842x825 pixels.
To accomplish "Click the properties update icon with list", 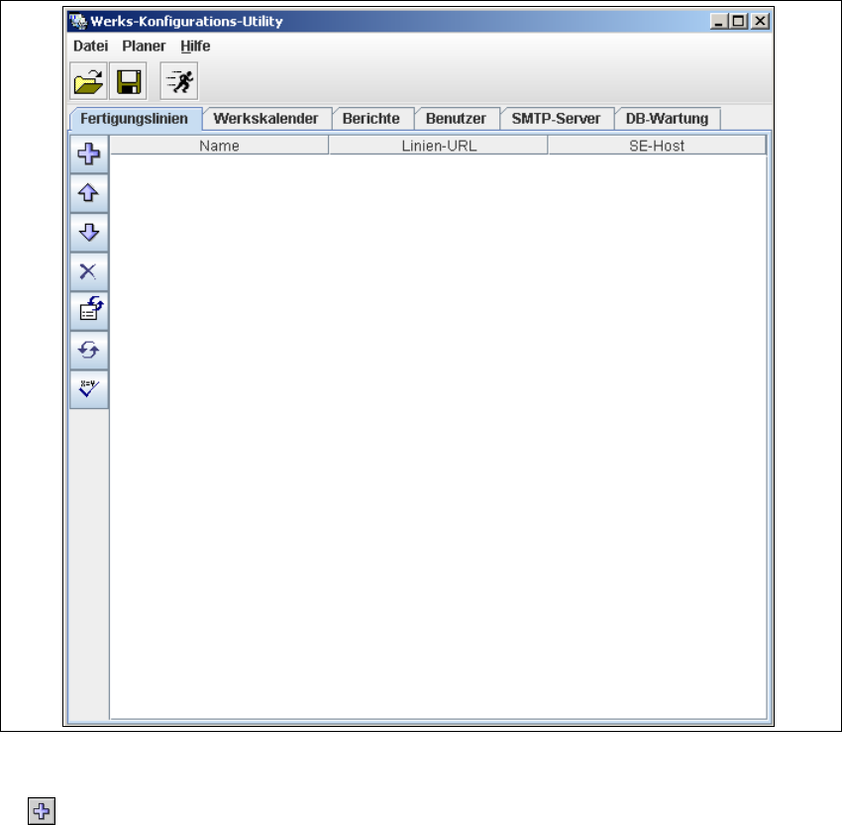I will click(89, 311).
